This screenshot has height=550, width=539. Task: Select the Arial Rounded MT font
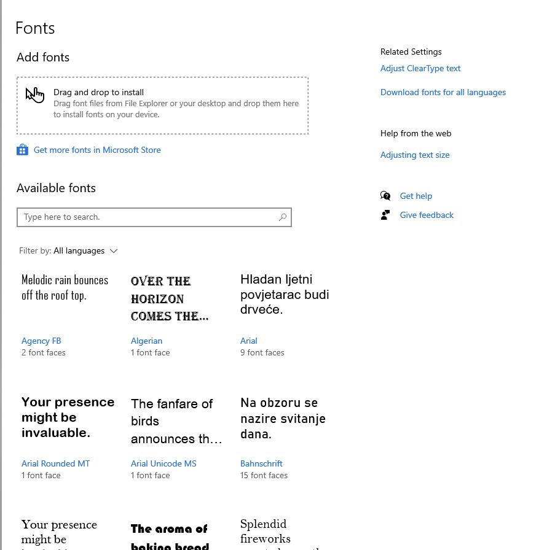pos(55,463)
